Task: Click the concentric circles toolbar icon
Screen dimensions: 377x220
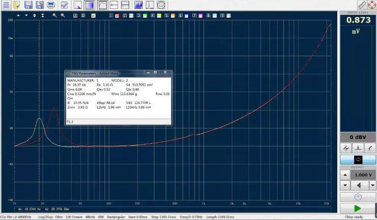Action: point(161,5)
